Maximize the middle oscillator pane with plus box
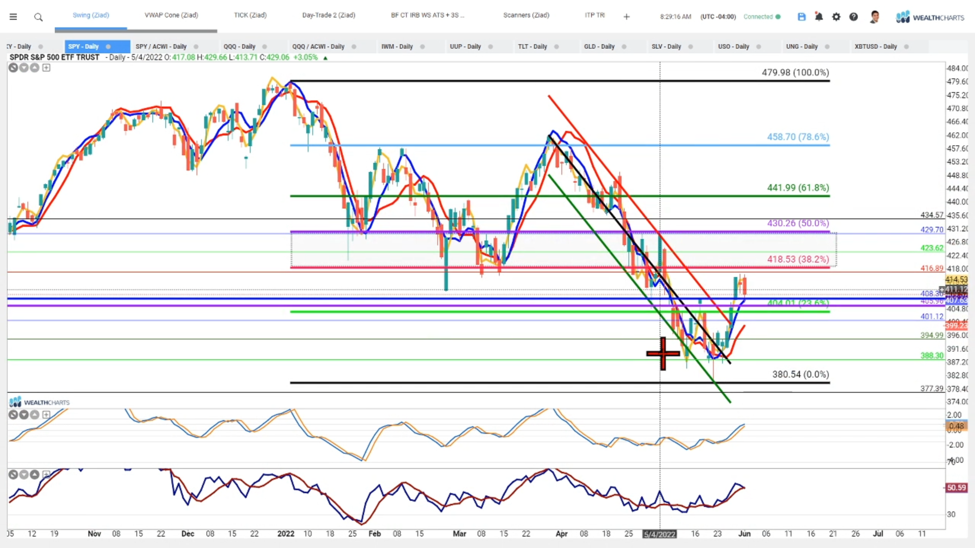This screenshot has height=548, width=975. tap(46, 415)
